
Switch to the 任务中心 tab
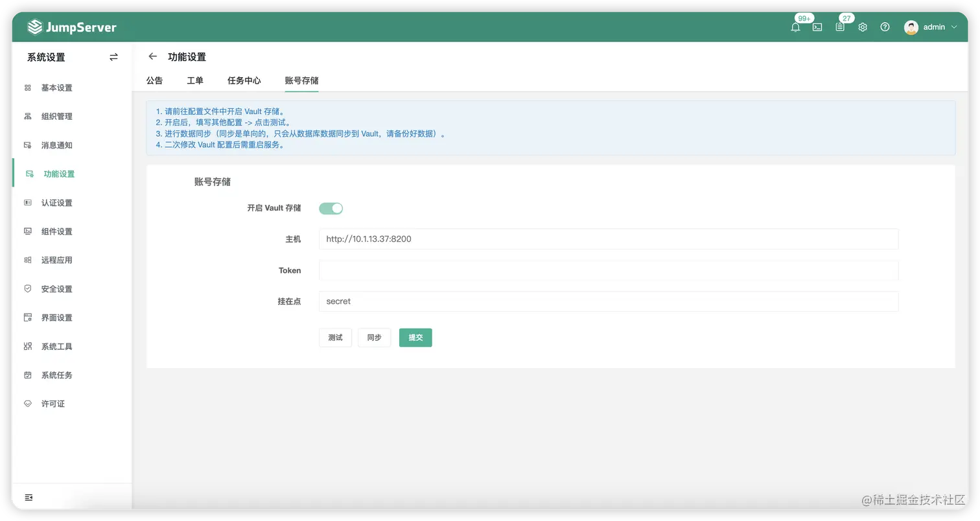pyautogui.click(x=244, y=80)
